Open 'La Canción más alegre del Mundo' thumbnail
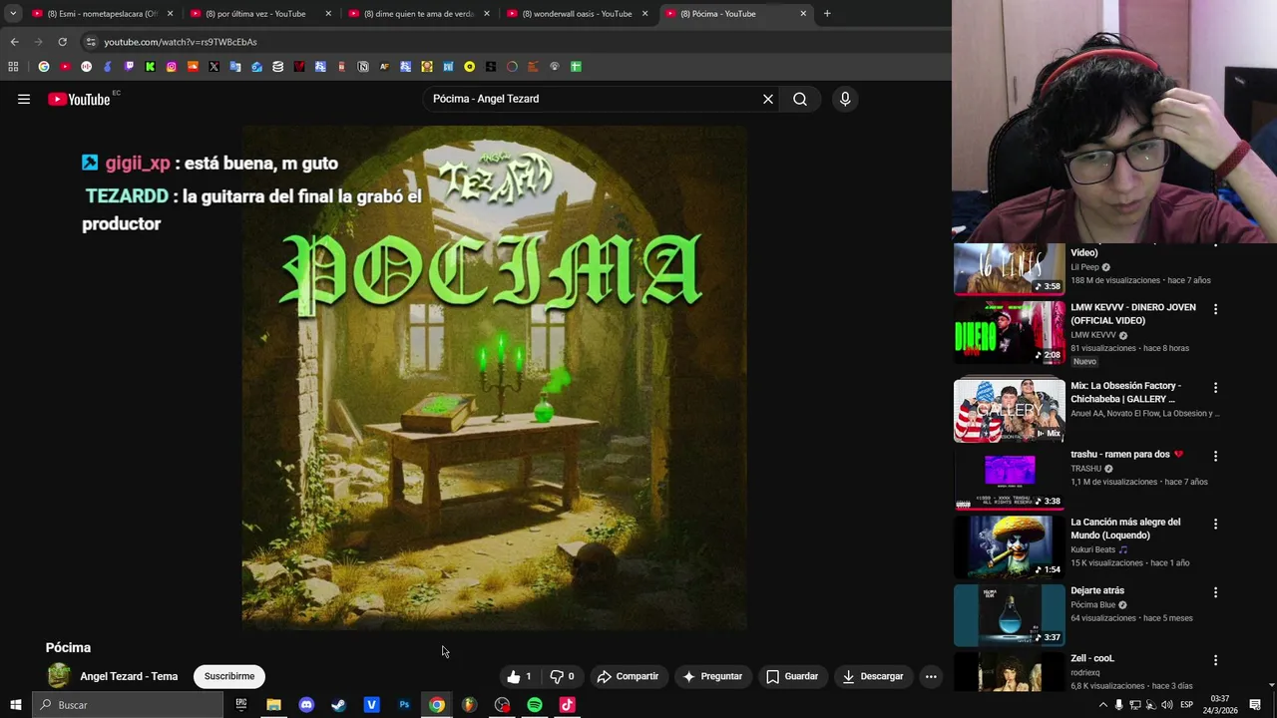1277x718 pixels. (x=1009, y=546)
